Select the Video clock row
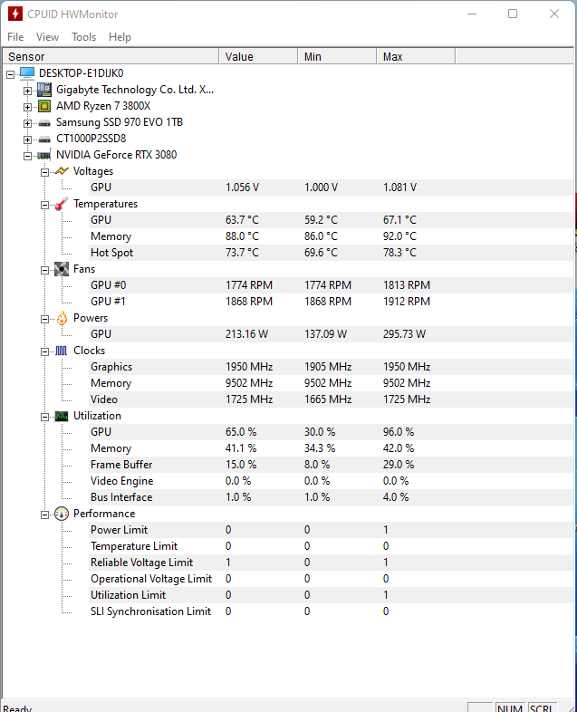 coord(332,399)
